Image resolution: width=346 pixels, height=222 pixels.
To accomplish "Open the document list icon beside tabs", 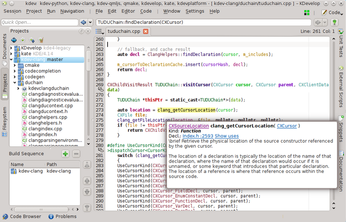I will click(99, 31).
